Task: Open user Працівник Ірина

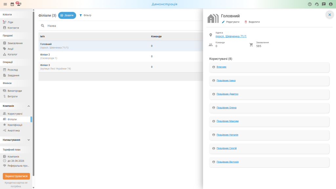Action: (x=226, y=81)
